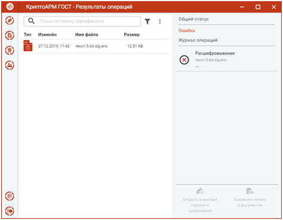Sort by the Имя файла column header
283x220 pixels.
point(87,34)
